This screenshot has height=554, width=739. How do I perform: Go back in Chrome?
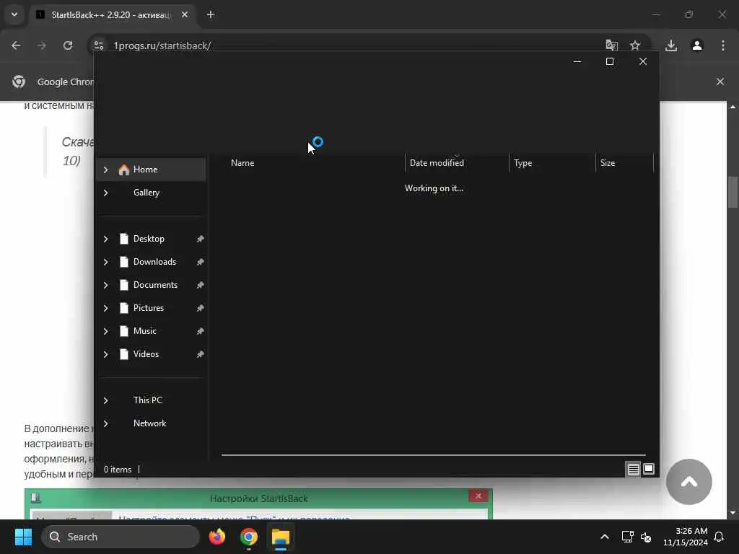[x=16, y=45]
